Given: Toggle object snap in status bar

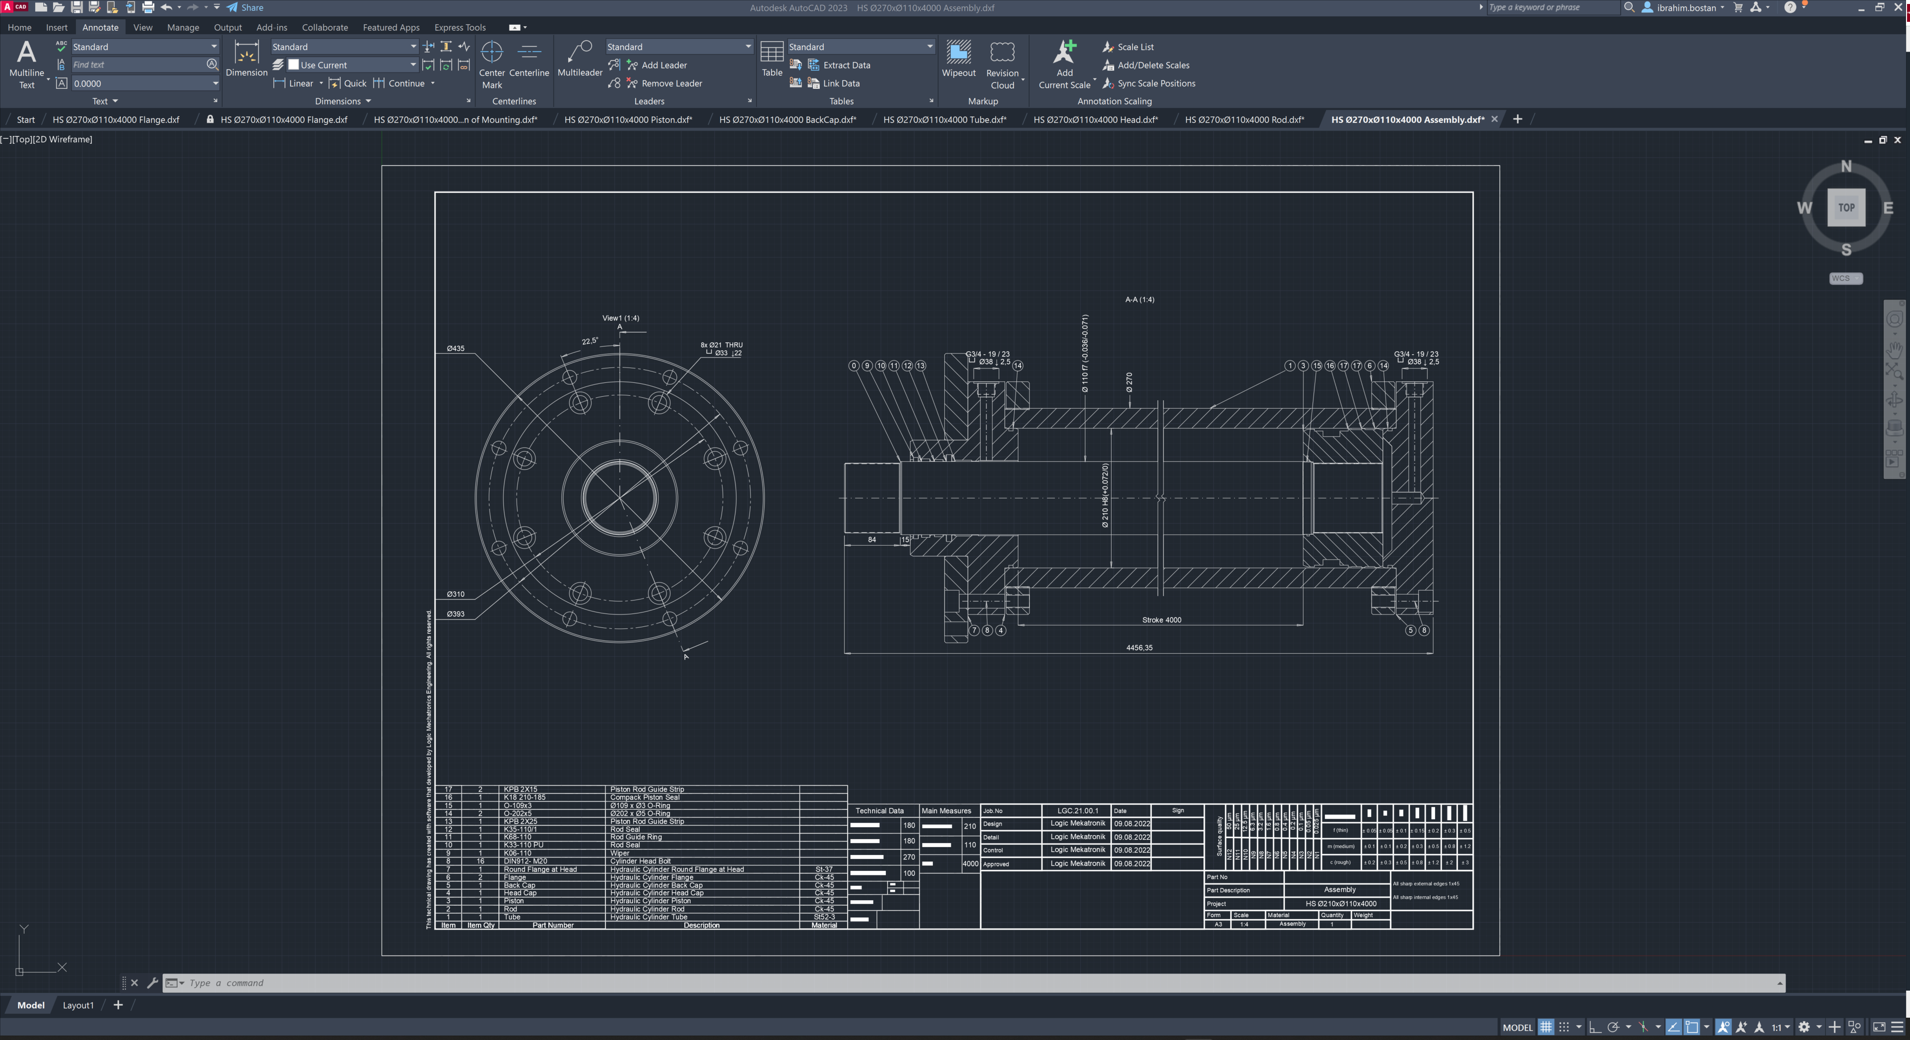Looking at the screenshot, I should pos(1691,1027).
